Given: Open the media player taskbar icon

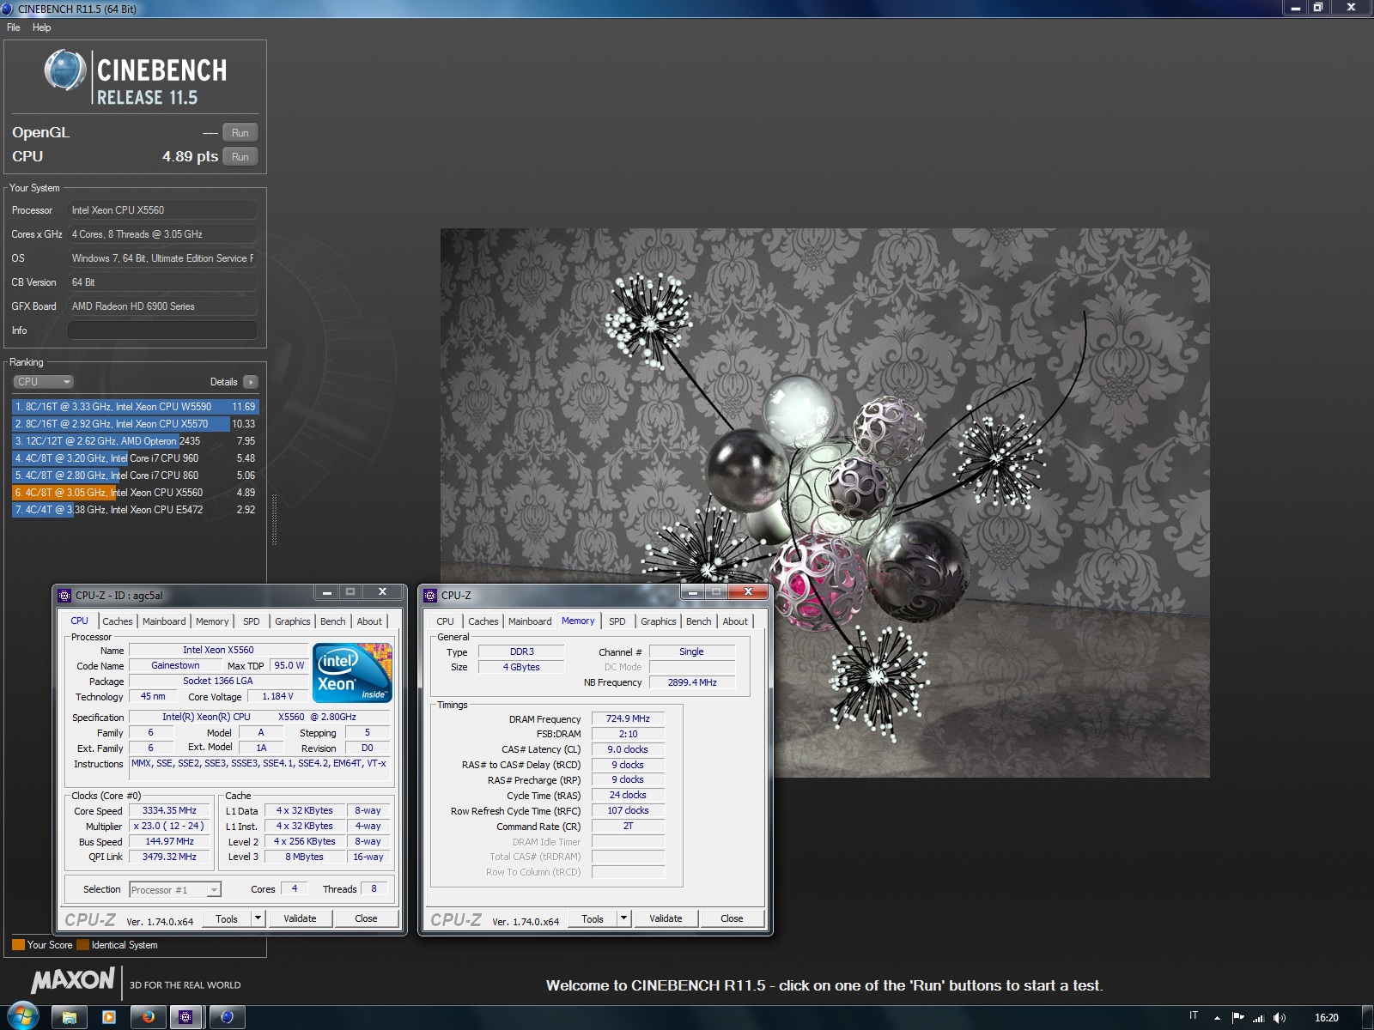Looking at the screenshot, I should coord(109,1017).
